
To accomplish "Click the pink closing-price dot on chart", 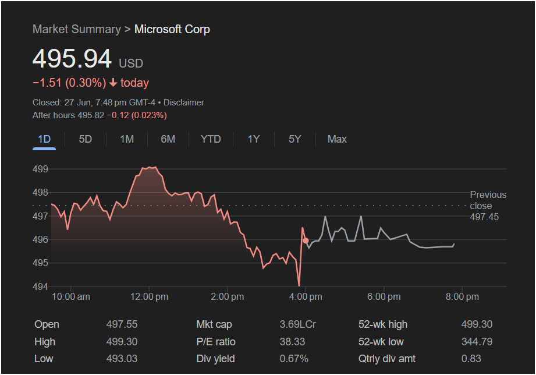I will click(306, 241).
